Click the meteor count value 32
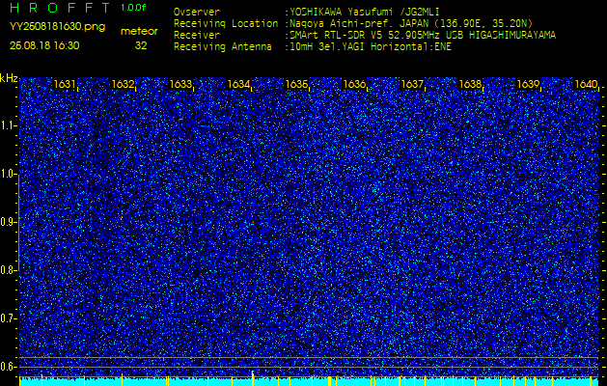 [141, 45]
